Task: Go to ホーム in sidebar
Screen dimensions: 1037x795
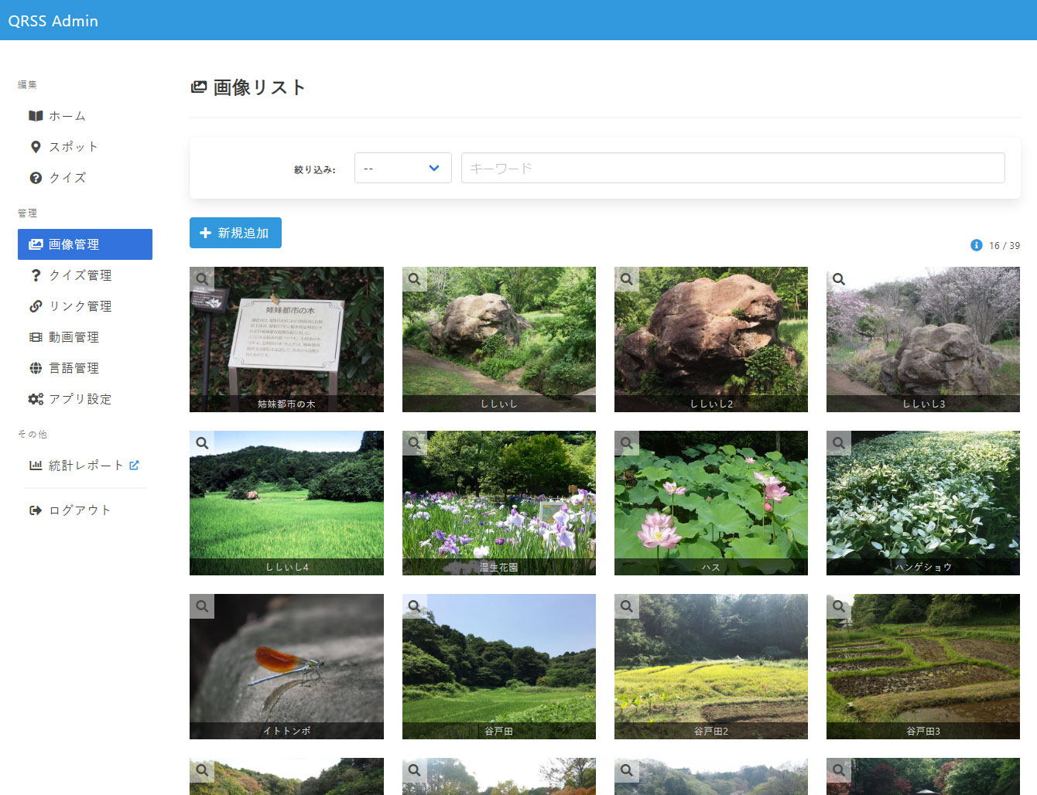Action: (67, 116)
